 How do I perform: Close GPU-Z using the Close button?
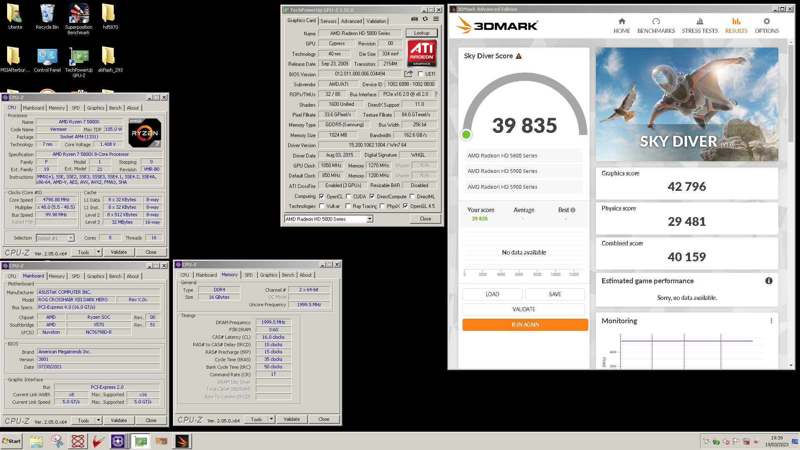point(425,219)
